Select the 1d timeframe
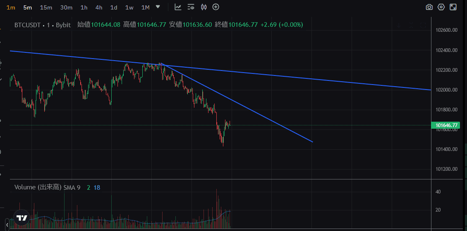The height and width of the screenshot is (231, 467). coord(114,7)
